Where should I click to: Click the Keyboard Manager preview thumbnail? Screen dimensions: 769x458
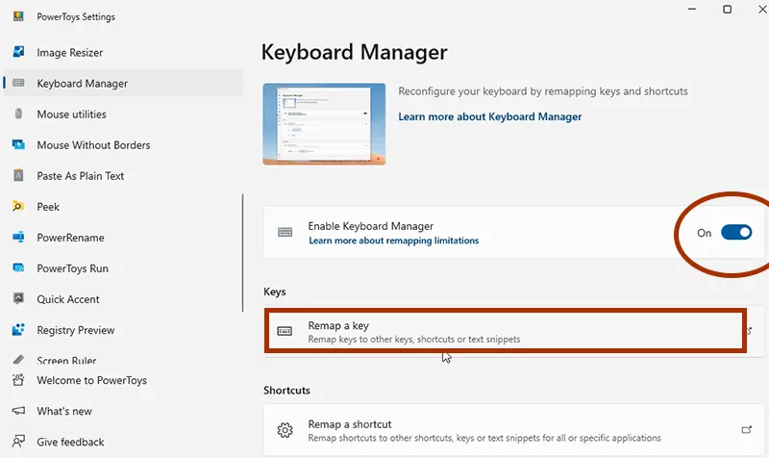tap(324, 124)
